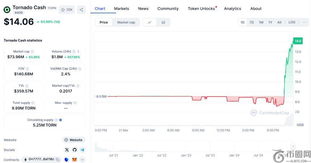Click the 5.25M TORN circulating supply
Viewport: 311px width, 163px height.
44,125
